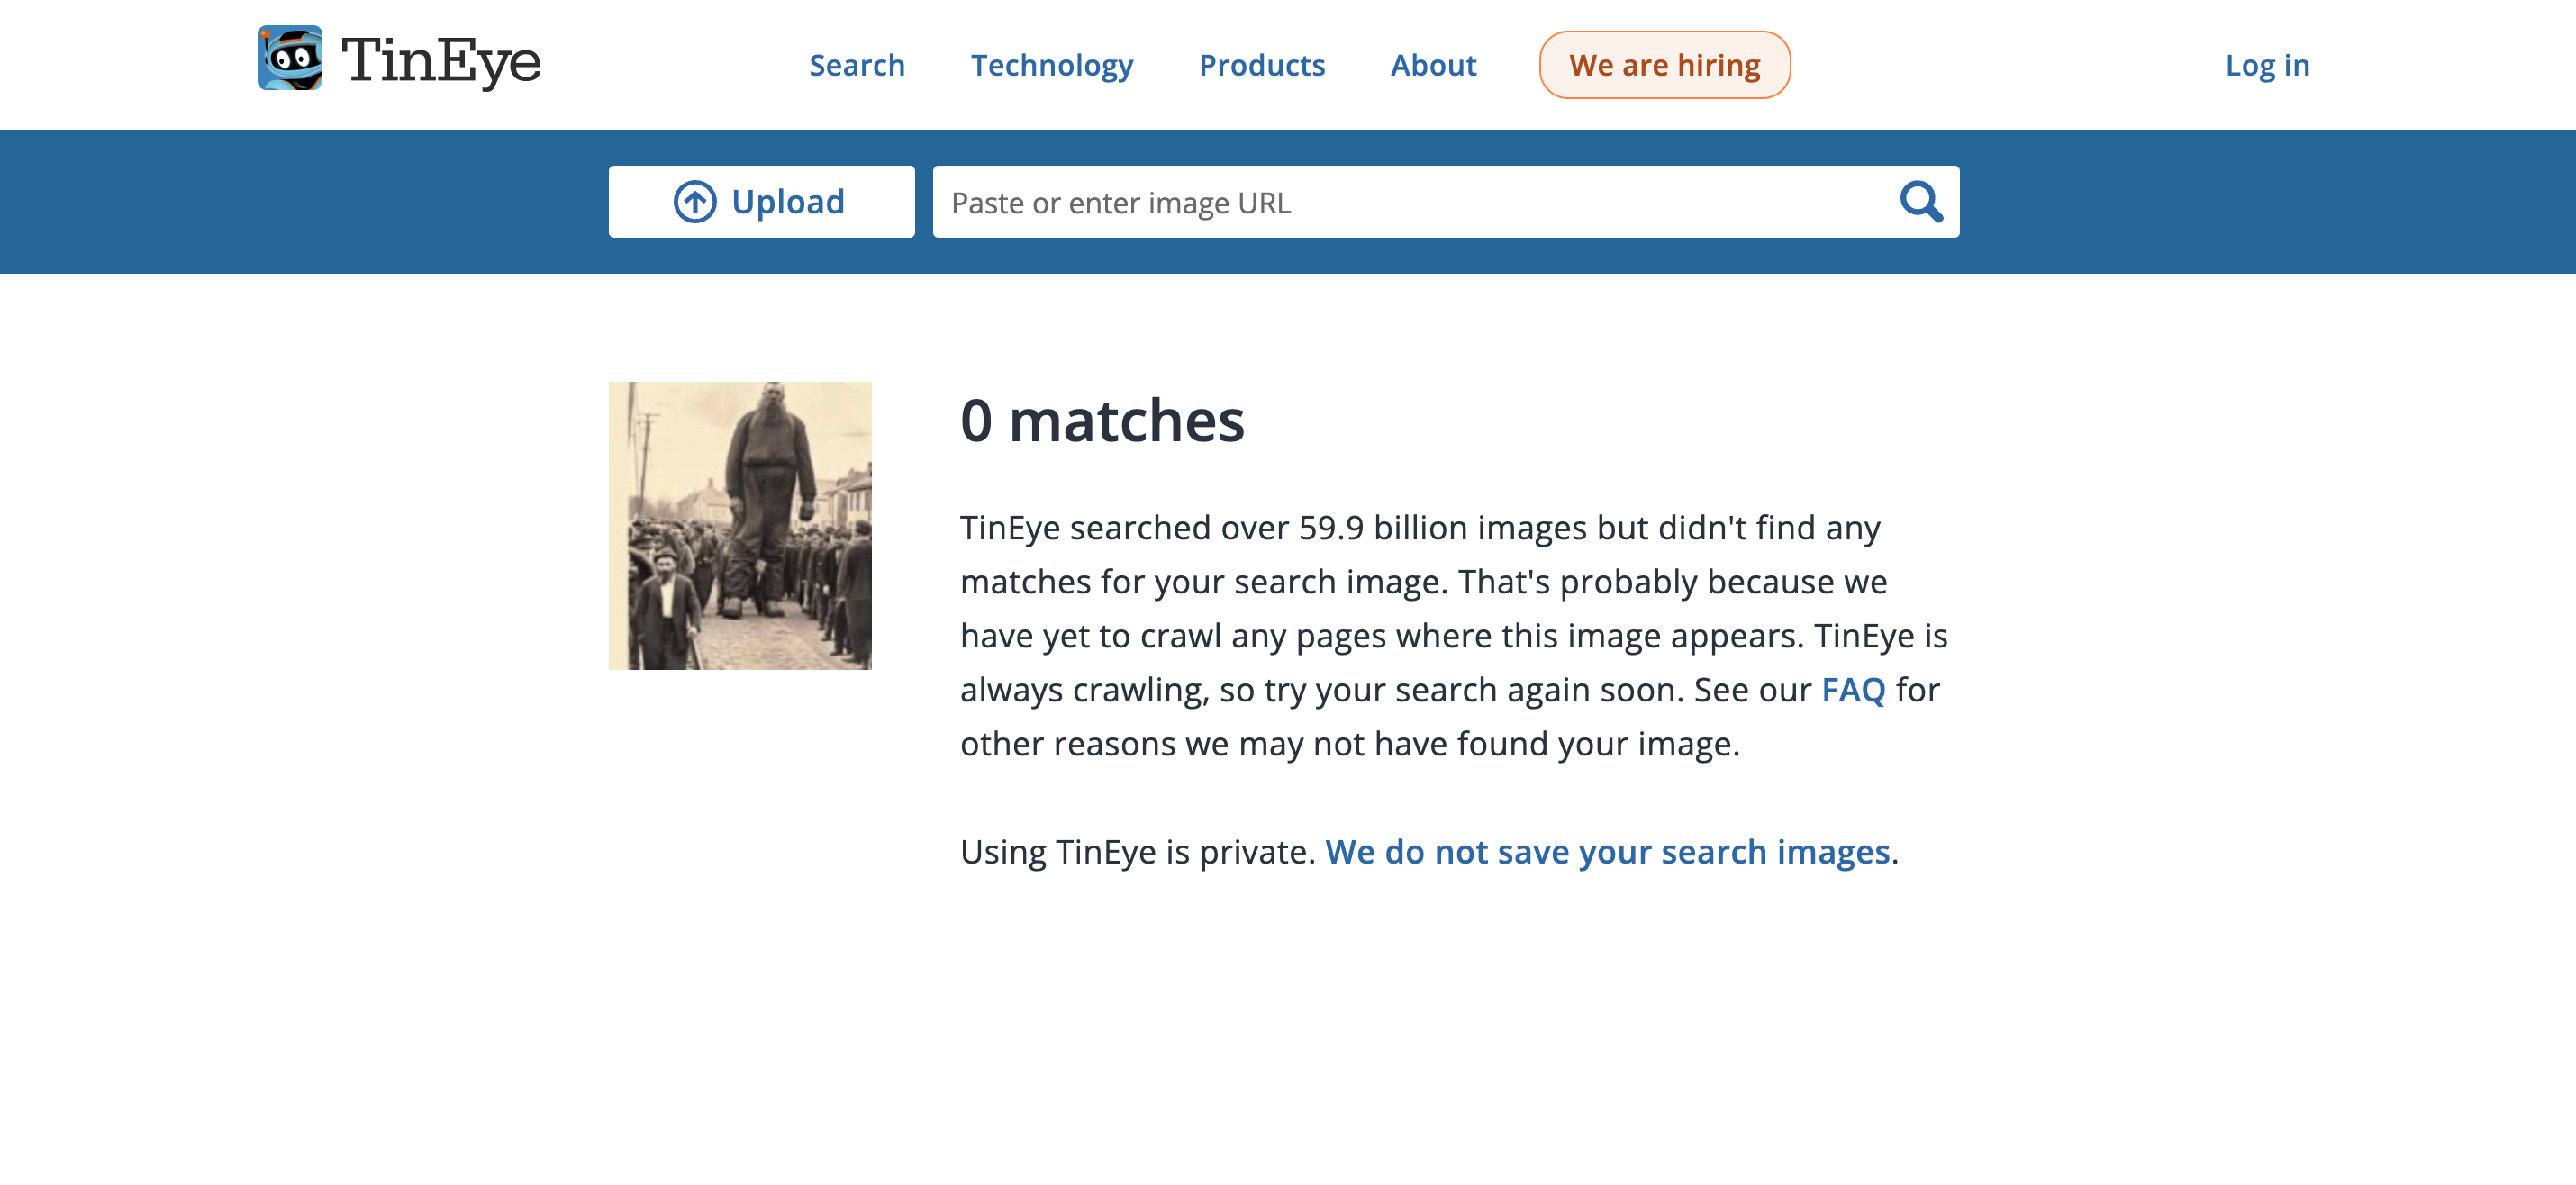2576x1185 pixels.
Task: Click the Using TinEye is private text
Action: pos(1136,852)
